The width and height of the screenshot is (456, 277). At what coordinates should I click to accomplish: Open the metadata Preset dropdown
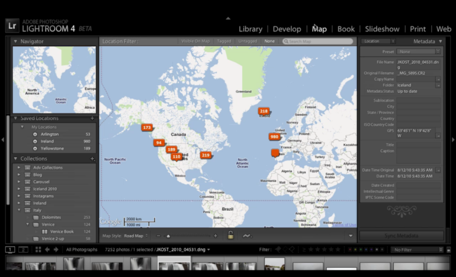click(419, 52)
